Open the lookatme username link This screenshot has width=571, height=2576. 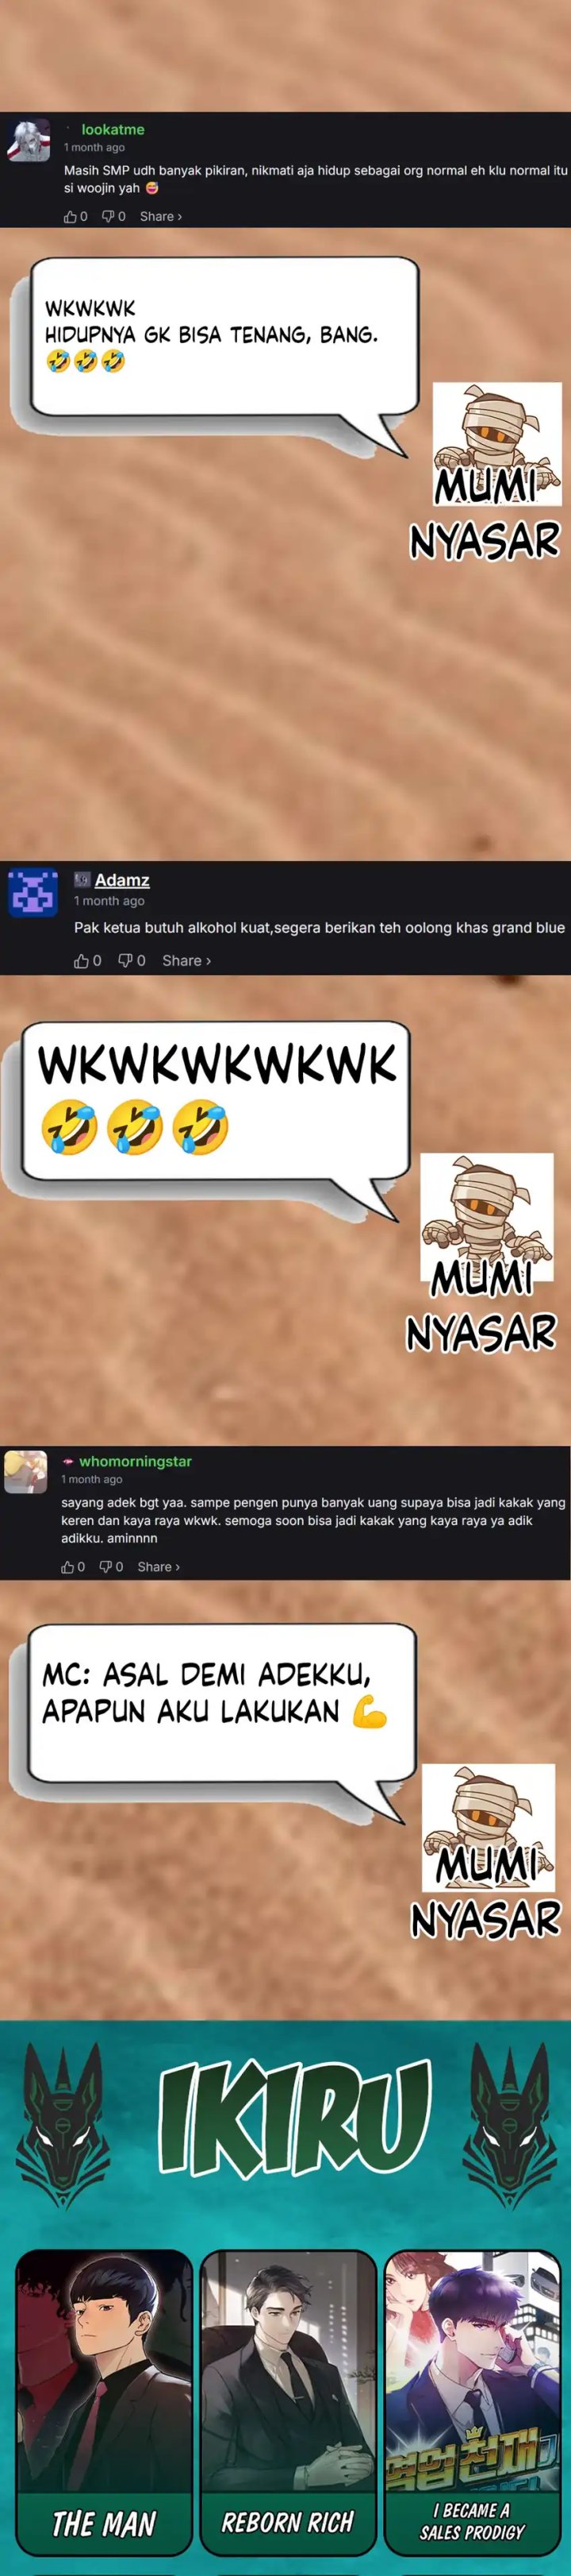click(x=113, y=130)
